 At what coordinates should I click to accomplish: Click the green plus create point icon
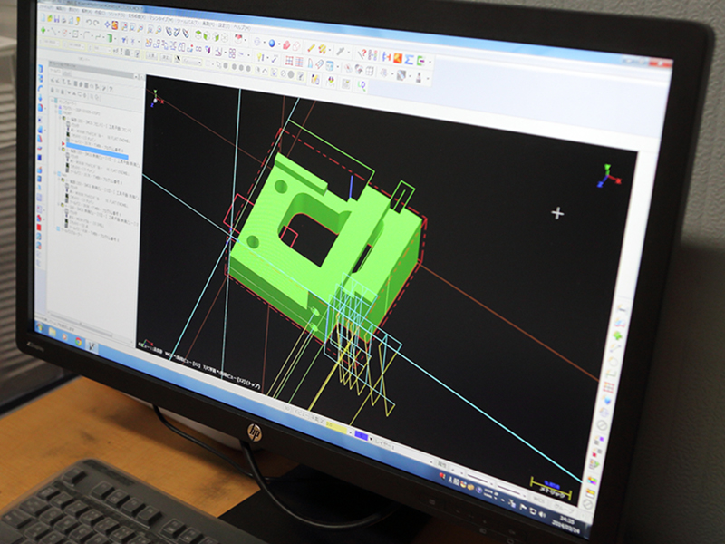tap(43, 30)
